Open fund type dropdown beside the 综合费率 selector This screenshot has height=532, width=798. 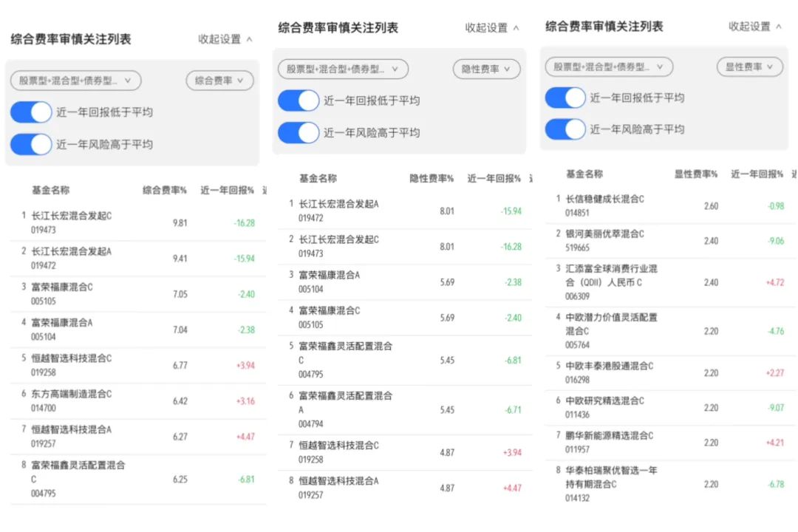click(75, 81)
